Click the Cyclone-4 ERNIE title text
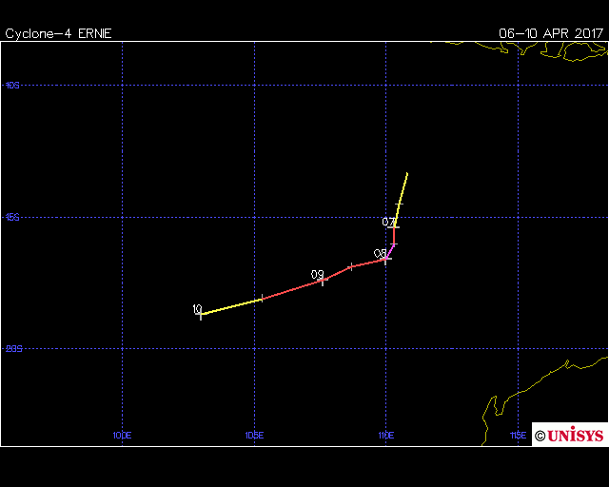609x487 pixels. [x=58, y=33]
